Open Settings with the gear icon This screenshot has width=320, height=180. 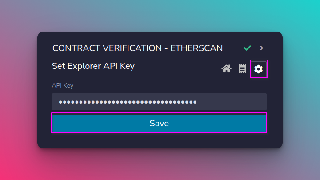point(258,69)
